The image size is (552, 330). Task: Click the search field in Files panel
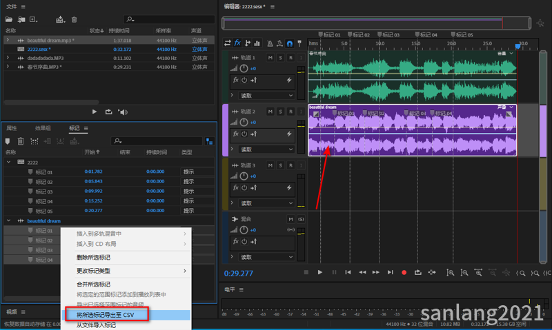point(169,19)
